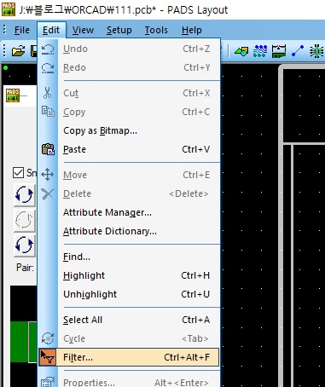Open the File menu
Image resolution: width=325 pixels, height=387 pixels.
pyautogui.click(x=22, y=30)
